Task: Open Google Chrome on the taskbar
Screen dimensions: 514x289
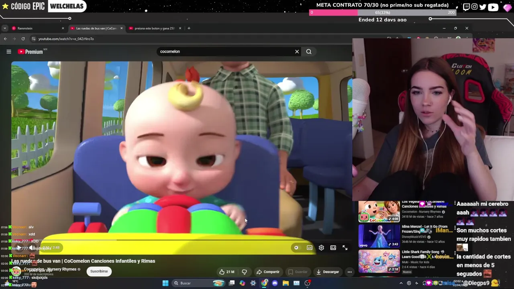Action: click(264, 283)
